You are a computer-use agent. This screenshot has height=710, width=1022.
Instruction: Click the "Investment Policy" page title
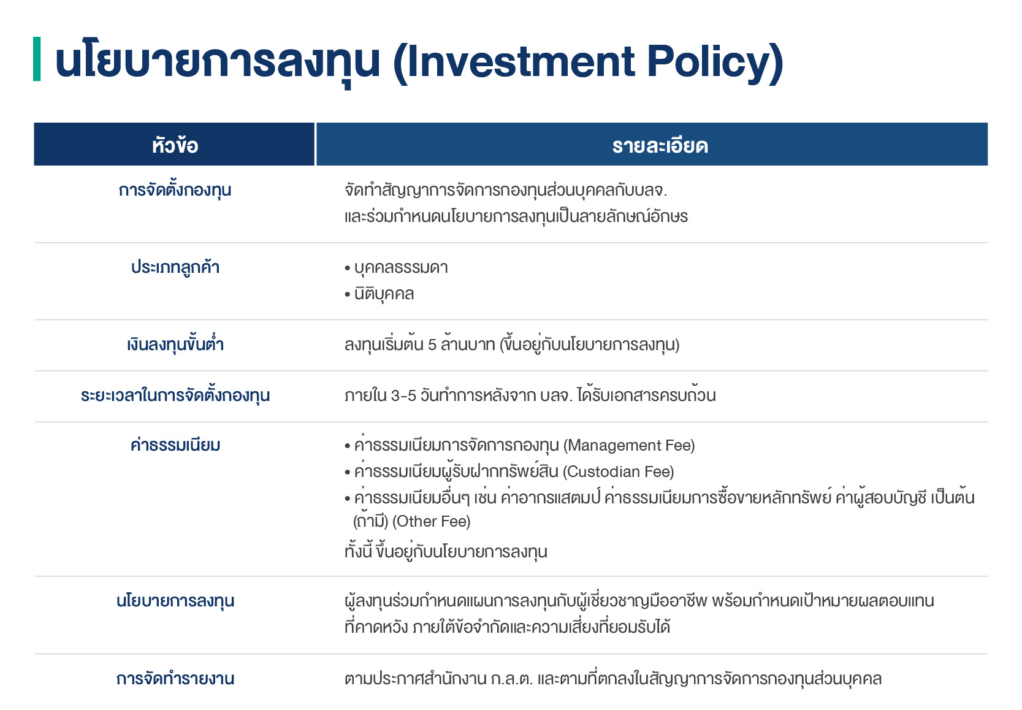419,61
